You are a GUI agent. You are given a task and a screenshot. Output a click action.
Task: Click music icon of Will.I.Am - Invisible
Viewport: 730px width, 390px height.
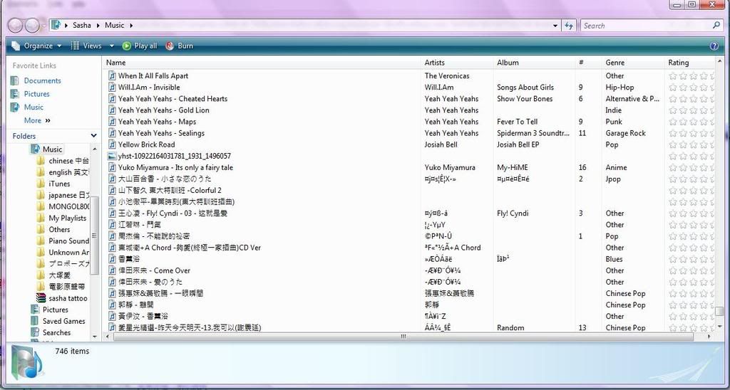[x=112, y=87]
